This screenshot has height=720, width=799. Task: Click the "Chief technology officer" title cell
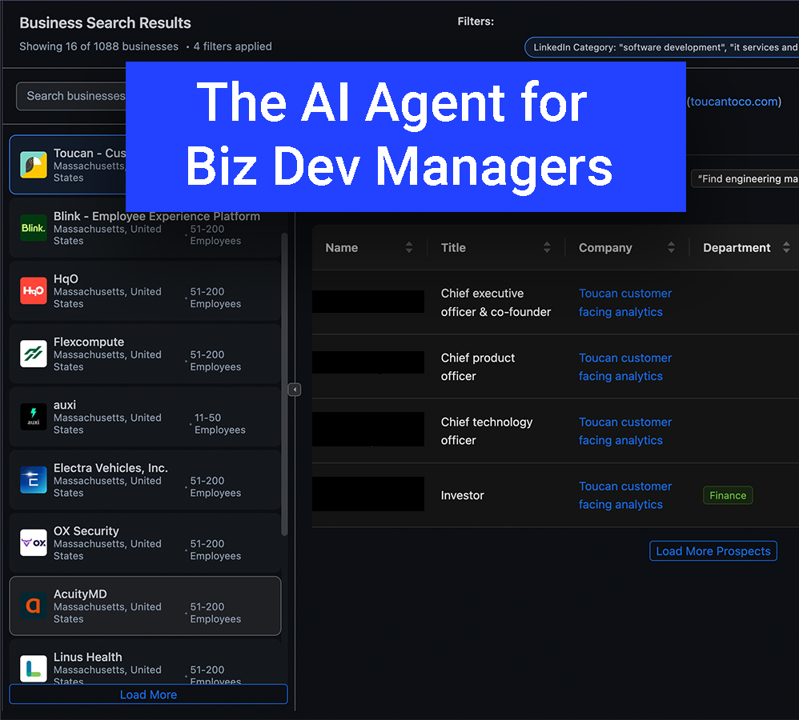pos(487,430)
